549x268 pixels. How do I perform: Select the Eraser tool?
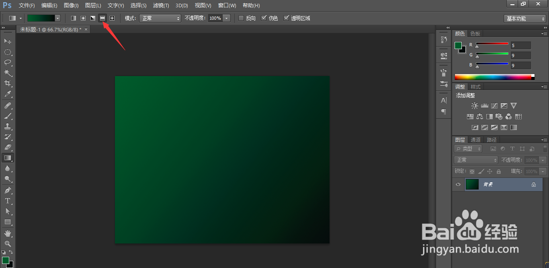click(8, 147)
